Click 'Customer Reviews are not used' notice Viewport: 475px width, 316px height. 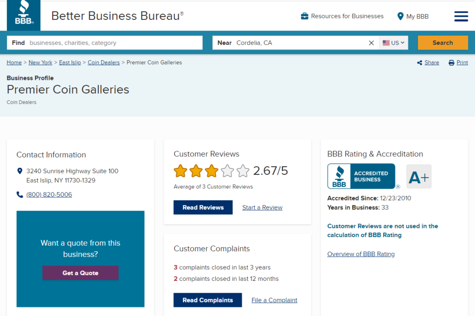[383, 231]
